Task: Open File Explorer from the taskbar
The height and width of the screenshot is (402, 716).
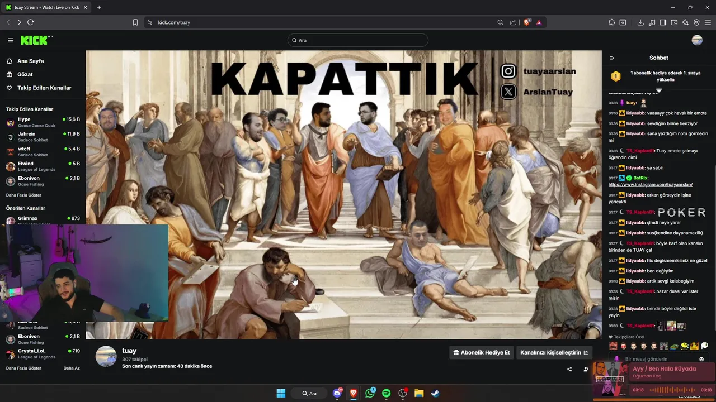Action: coord(419,393)
